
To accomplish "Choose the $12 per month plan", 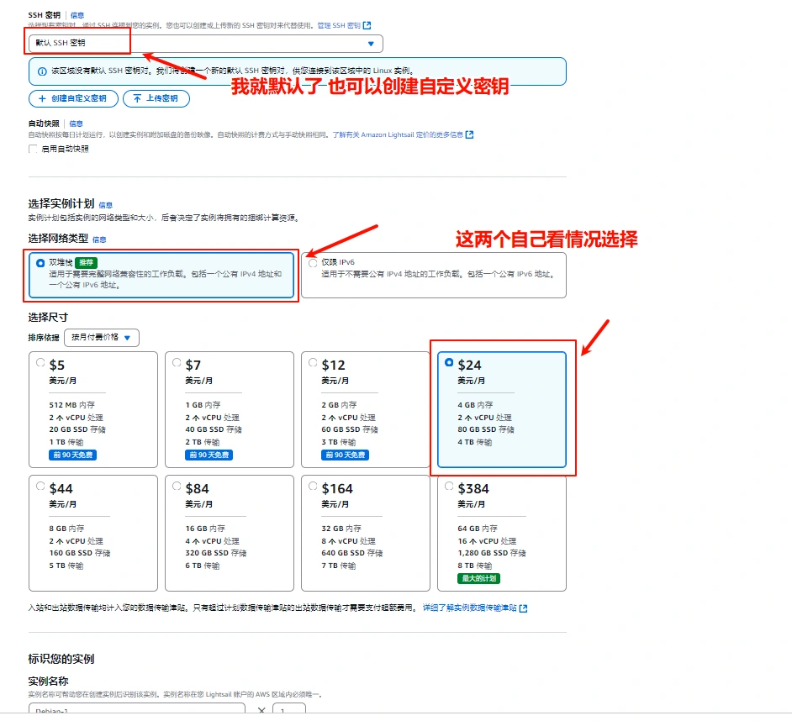I will click(x=313, y=363).
